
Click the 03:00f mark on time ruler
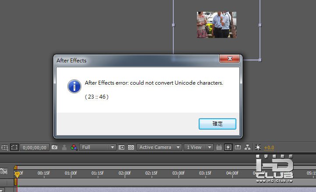179,173
